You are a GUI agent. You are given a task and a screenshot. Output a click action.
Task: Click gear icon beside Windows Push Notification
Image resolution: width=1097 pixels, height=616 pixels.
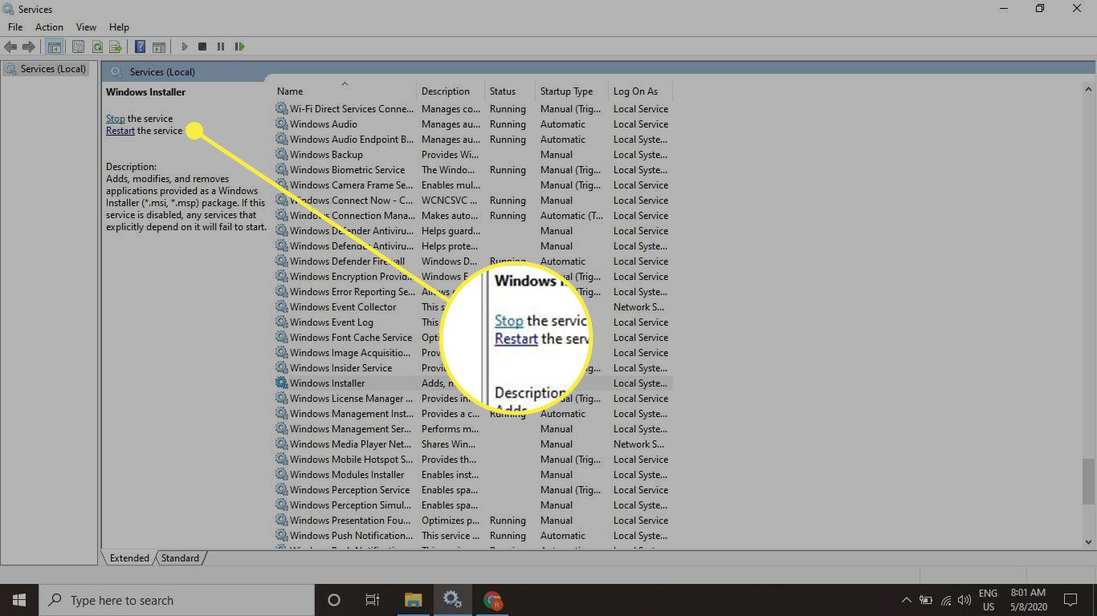coord(281,536)
